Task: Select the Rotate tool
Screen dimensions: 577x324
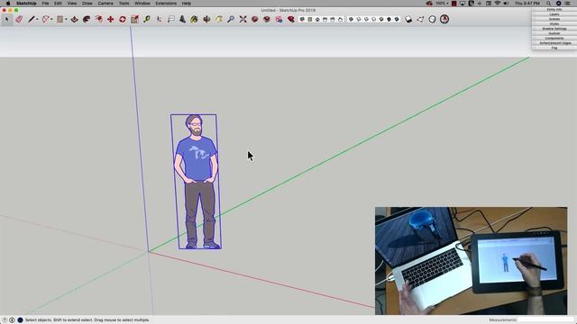Action: [x=123, y=19]
